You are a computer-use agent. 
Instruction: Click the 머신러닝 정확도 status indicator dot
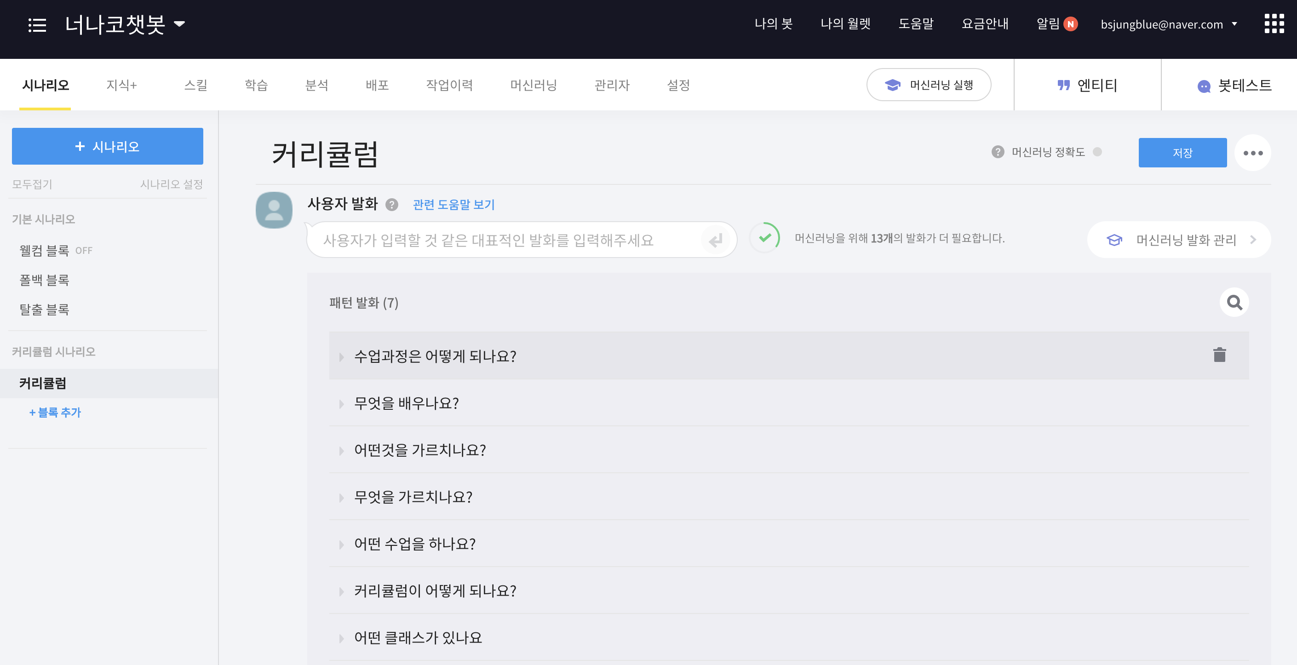tap(1097, 152)
